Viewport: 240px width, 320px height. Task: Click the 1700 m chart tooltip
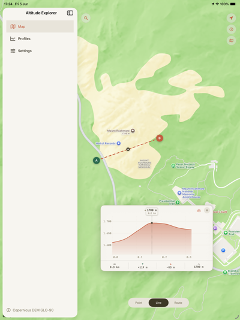pos(152,212)
